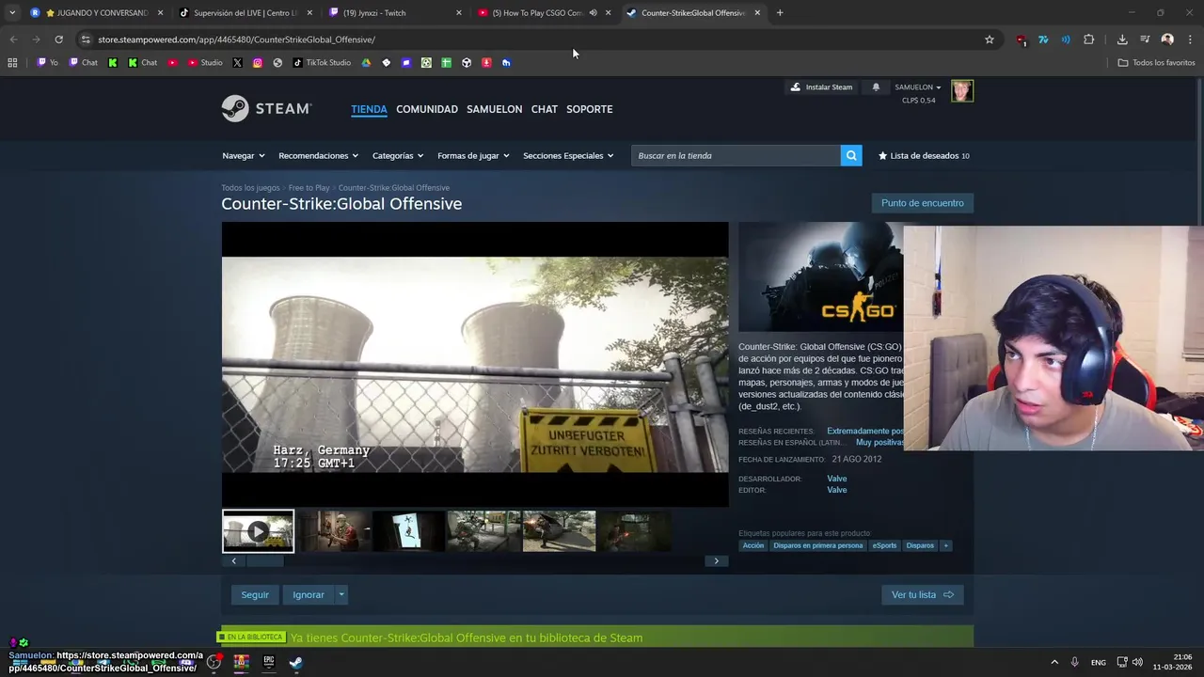Open the SAMUELON account dropdown
Screen dimensions: 1204x677
917,87
